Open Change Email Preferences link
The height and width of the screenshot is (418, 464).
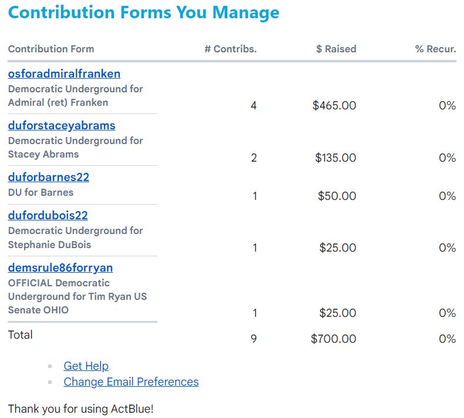[x=131, y=382]
